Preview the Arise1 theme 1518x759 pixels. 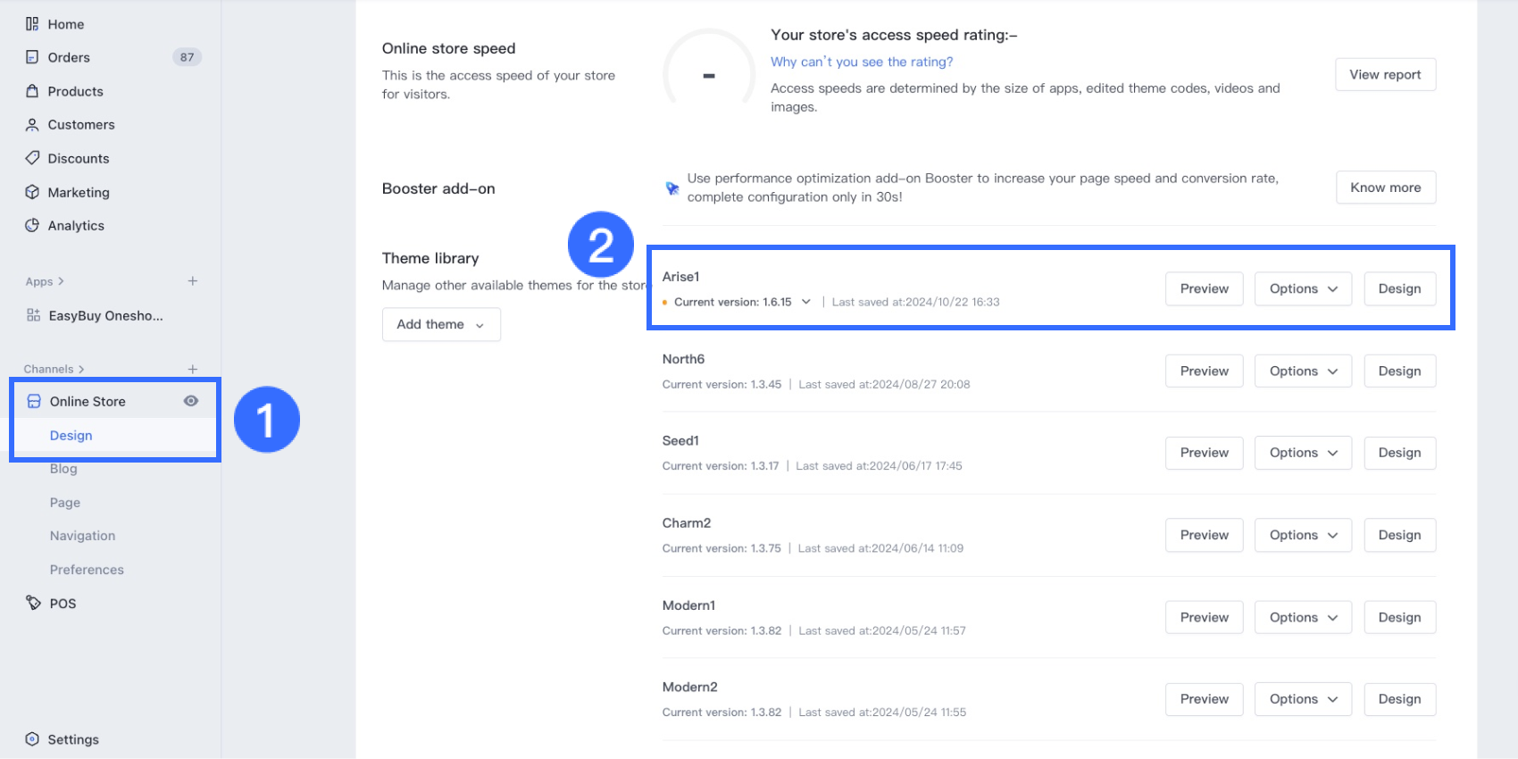coord(1205,288)
